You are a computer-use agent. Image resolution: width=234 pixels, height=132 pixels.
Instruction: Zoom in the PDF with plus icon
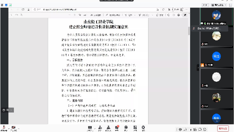tap(75, 15)
